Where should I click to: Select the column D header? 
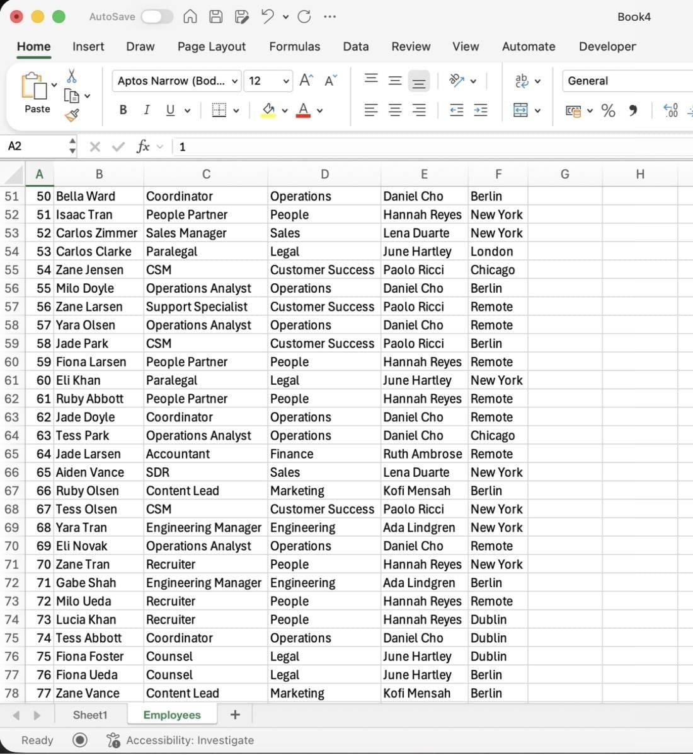(x=324, y=174)
